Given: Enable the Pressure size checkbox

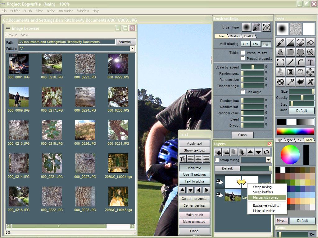Looking at the screenshot, I should pos(243,53).
